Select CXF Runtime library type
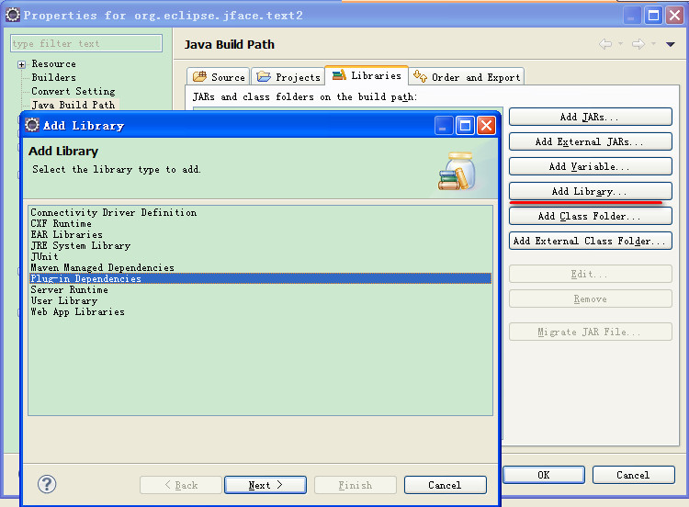This screenshot has height=507, width=689. click(260, 223)
